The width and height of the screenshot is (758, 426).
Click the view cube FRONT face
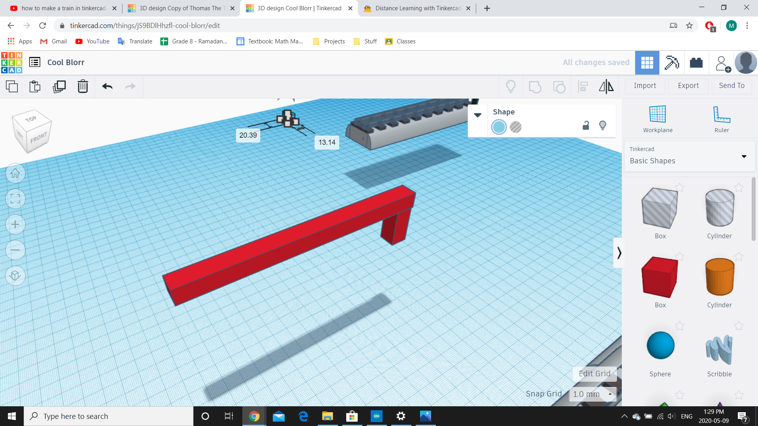(x=38, y=138)
